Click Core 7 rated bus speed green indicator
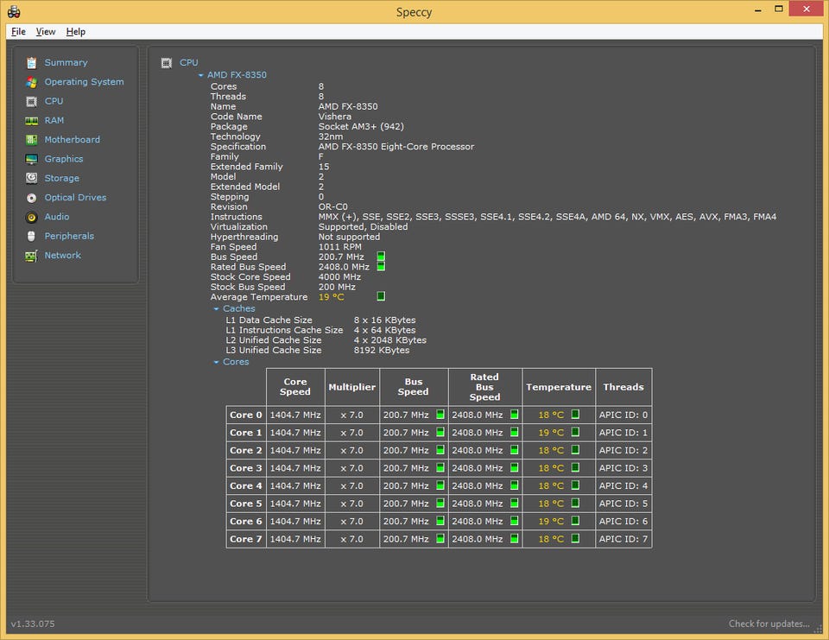Image resolution: width=829 pixels, height=640 pixels. click(x=515, y=539)
